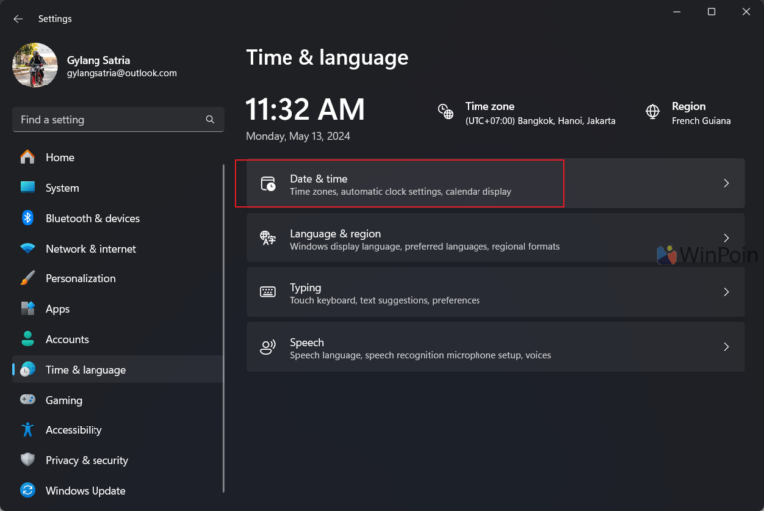Click the Find a setting search box

tap(118, 120)
